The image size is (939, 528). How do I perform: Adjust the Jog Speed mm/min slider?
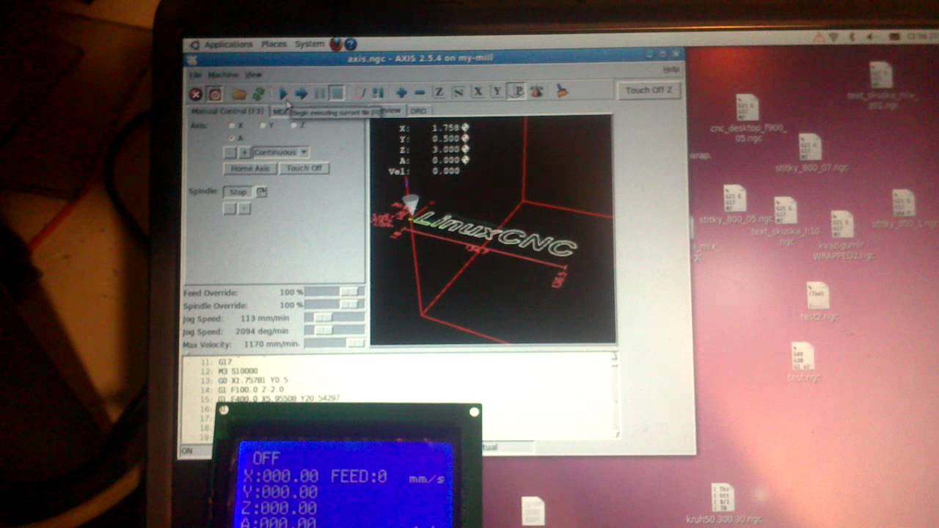pyautogui.click(x=335, y=318)
